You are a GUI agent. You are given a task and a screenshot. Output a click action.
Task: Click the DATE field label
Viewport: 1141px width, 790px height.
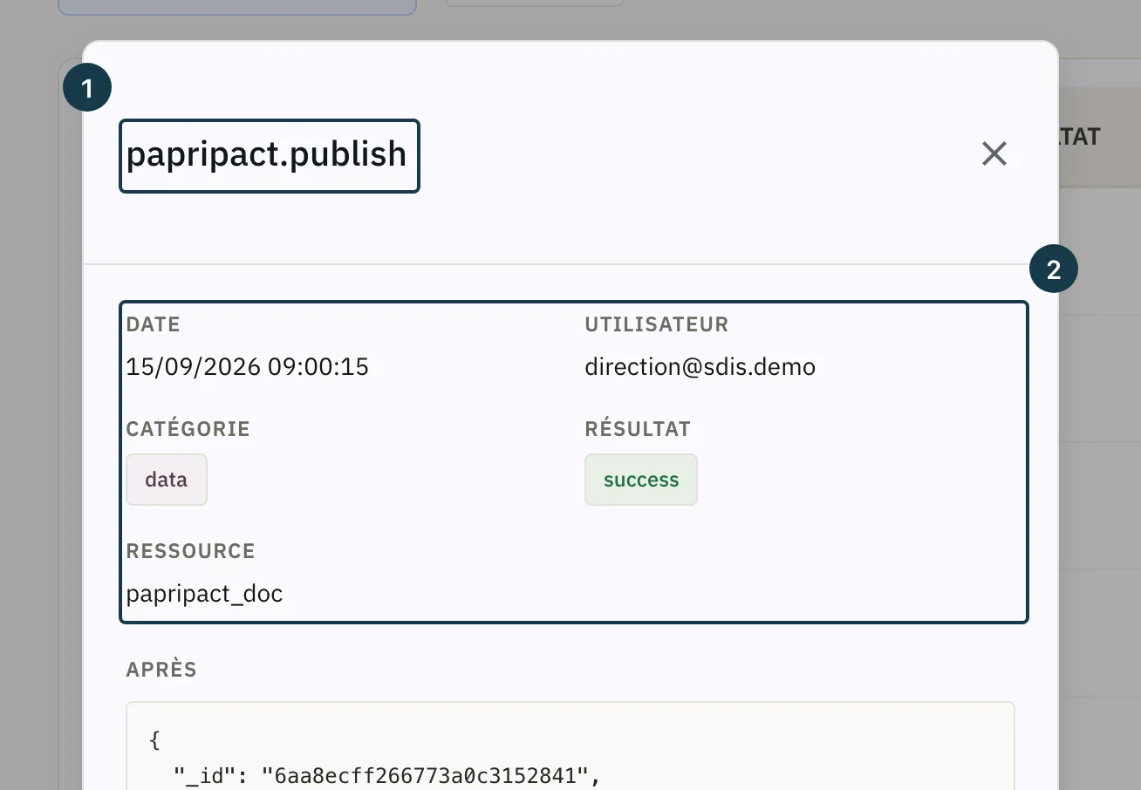(x=154, y=324)
